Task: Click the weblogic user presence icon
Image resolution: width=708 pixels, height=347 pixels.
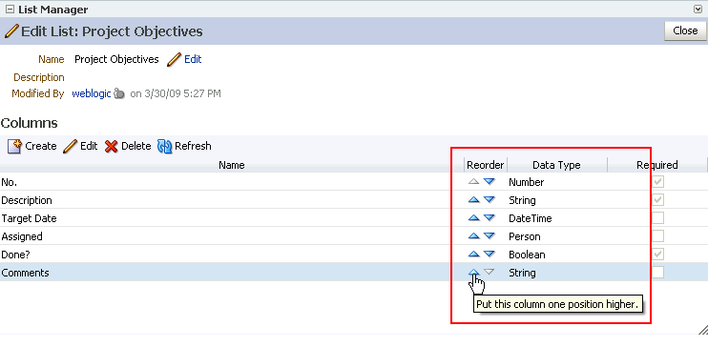Action: pos(119,93)
